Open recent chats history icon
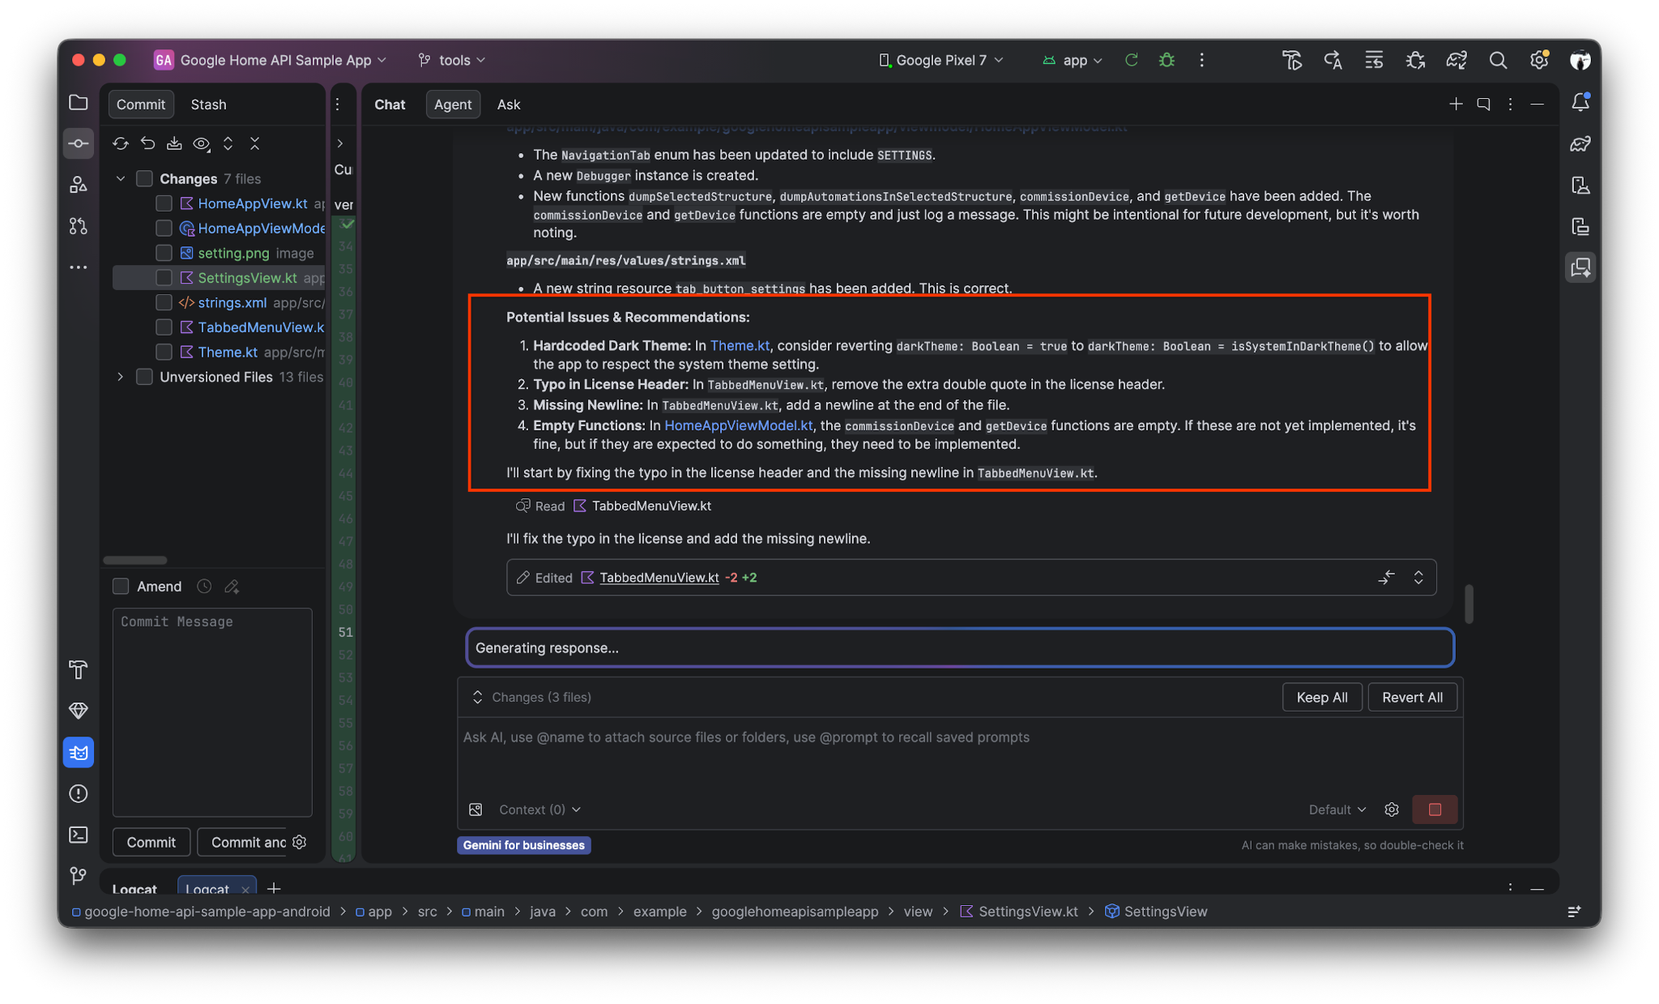This screenshot has height=1004, width=1659. tap(1483, 104)
